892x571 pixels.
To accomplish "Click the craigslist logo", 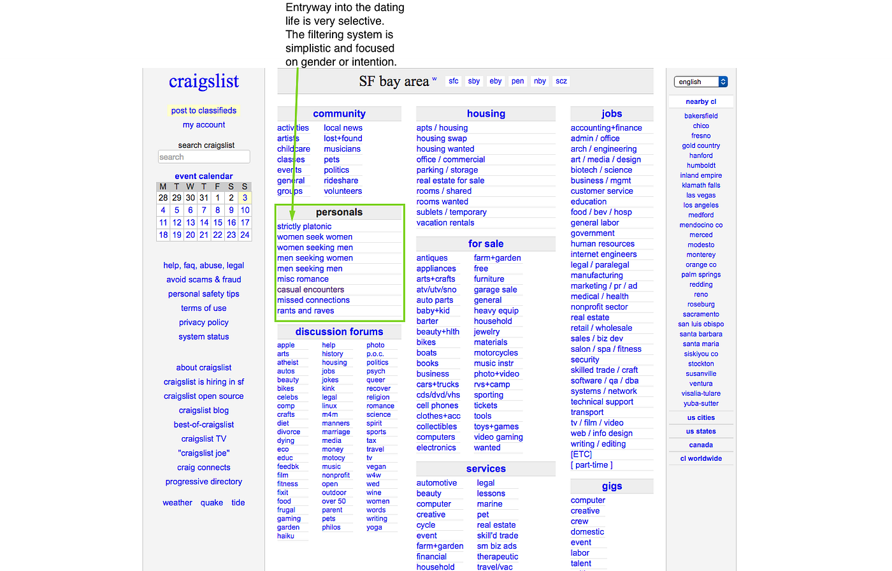I will [204, 82].
